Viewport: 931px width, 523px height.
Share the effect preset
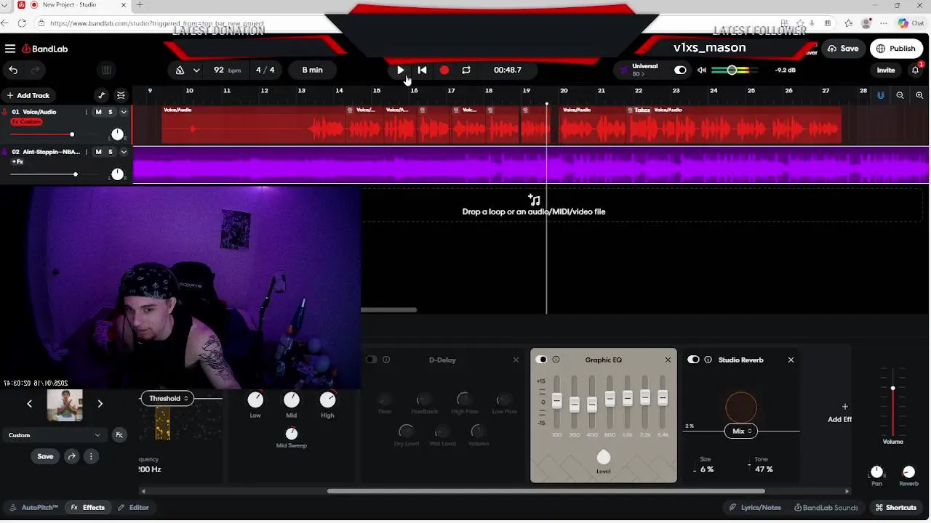pos(71,456)
